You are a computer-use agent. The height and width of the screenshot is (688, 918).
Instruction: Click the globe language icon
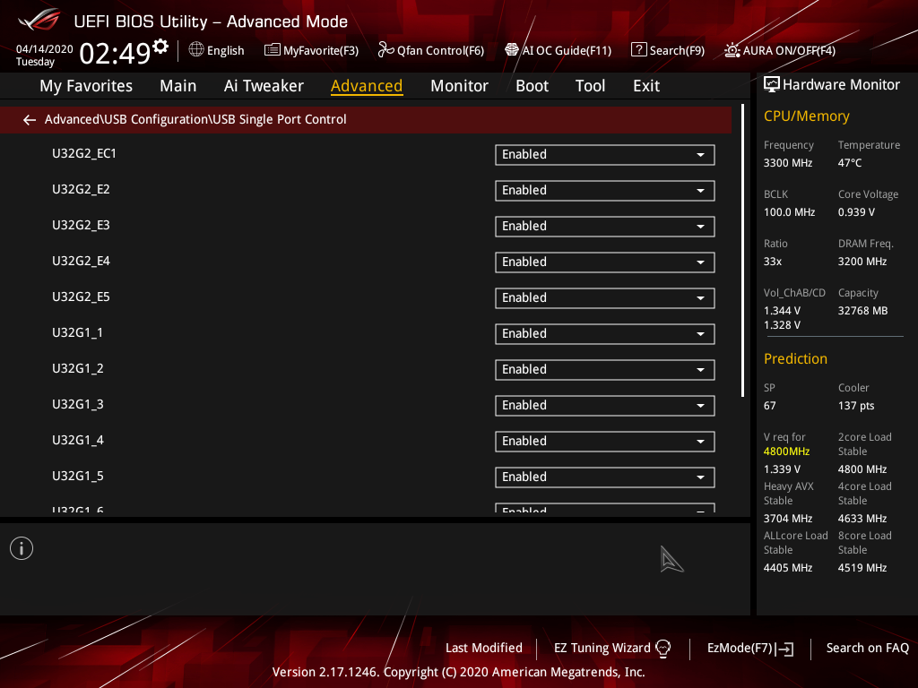pos(196,50)
